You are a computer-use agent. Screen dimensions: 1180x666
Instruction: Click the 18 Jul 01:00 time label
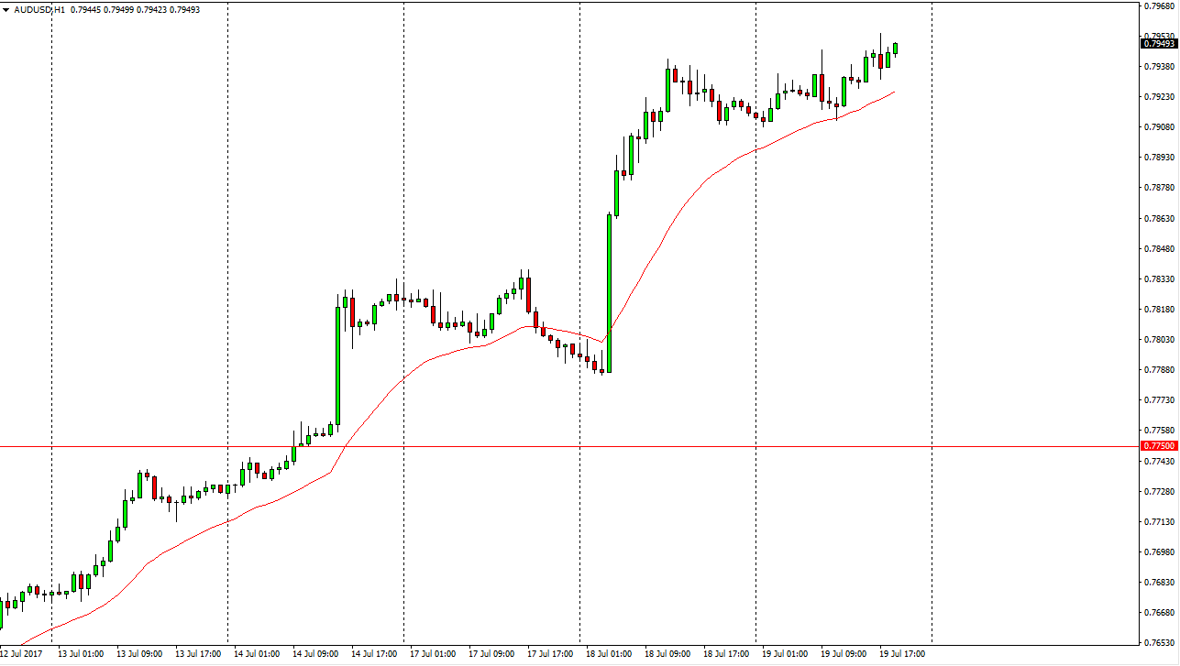609,654
